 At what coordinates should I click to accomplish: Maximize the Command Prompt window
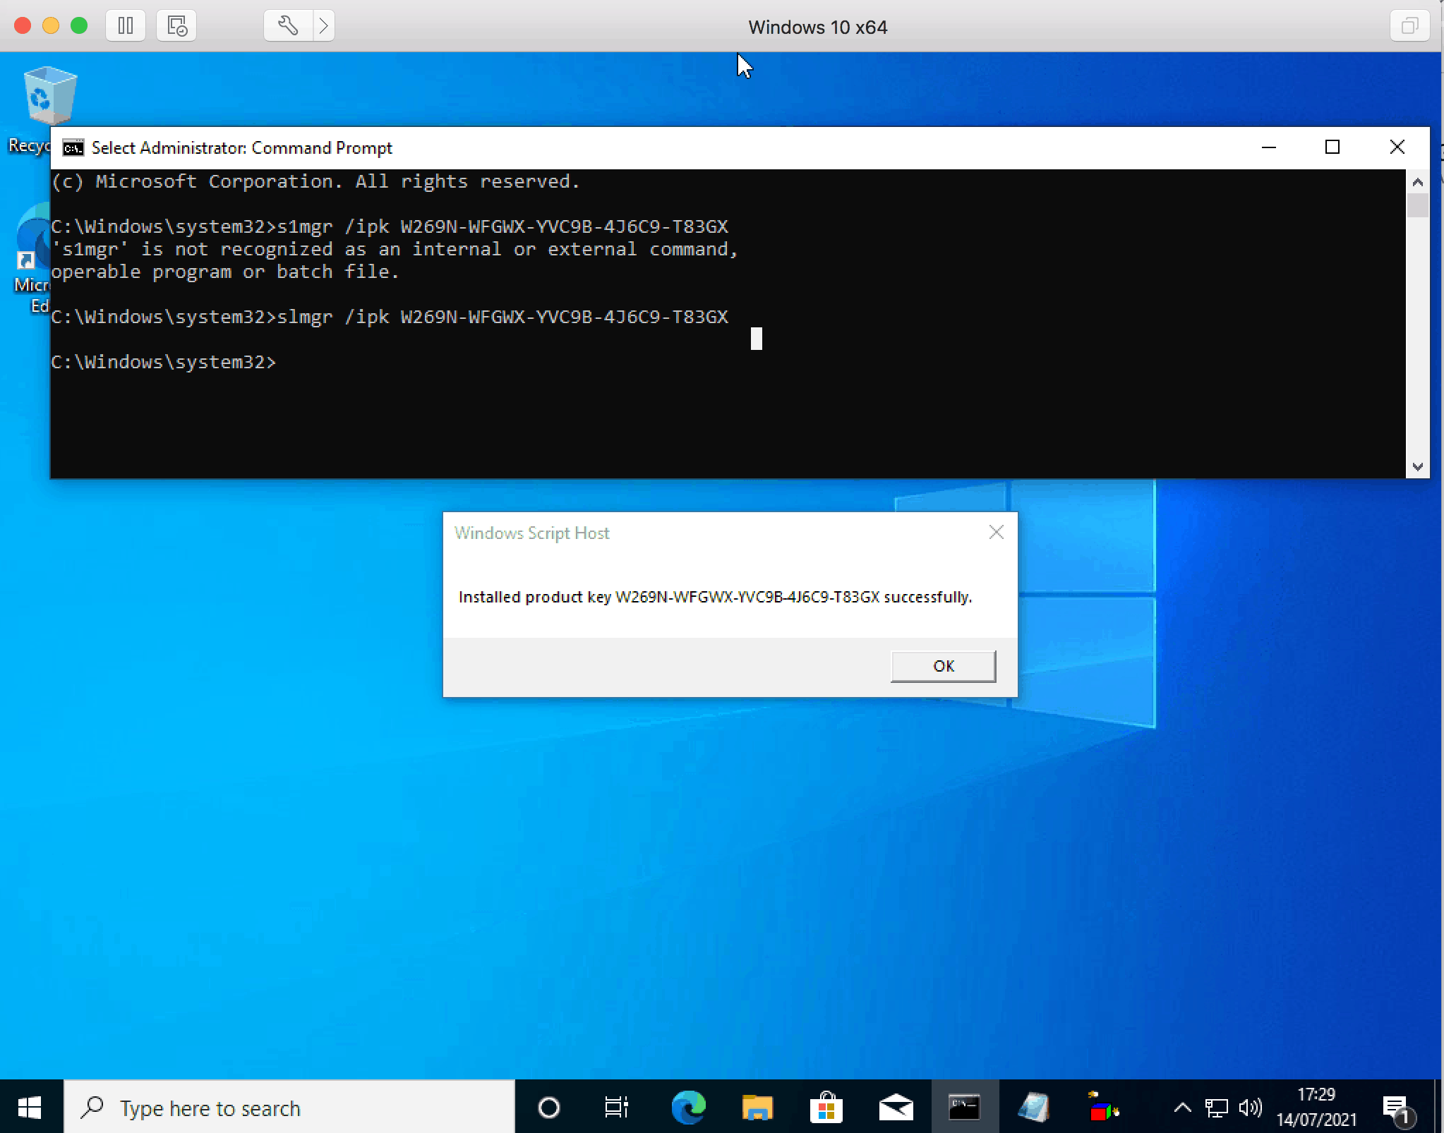1332,147
